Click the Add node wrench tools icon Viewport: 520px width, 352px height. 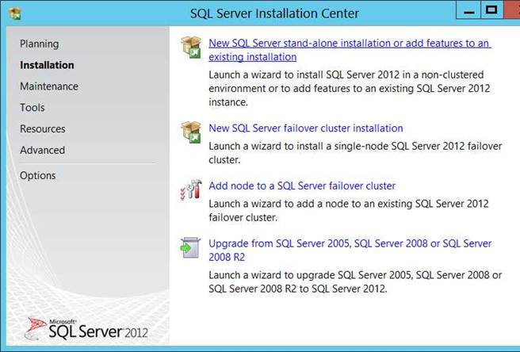(191, 189)
